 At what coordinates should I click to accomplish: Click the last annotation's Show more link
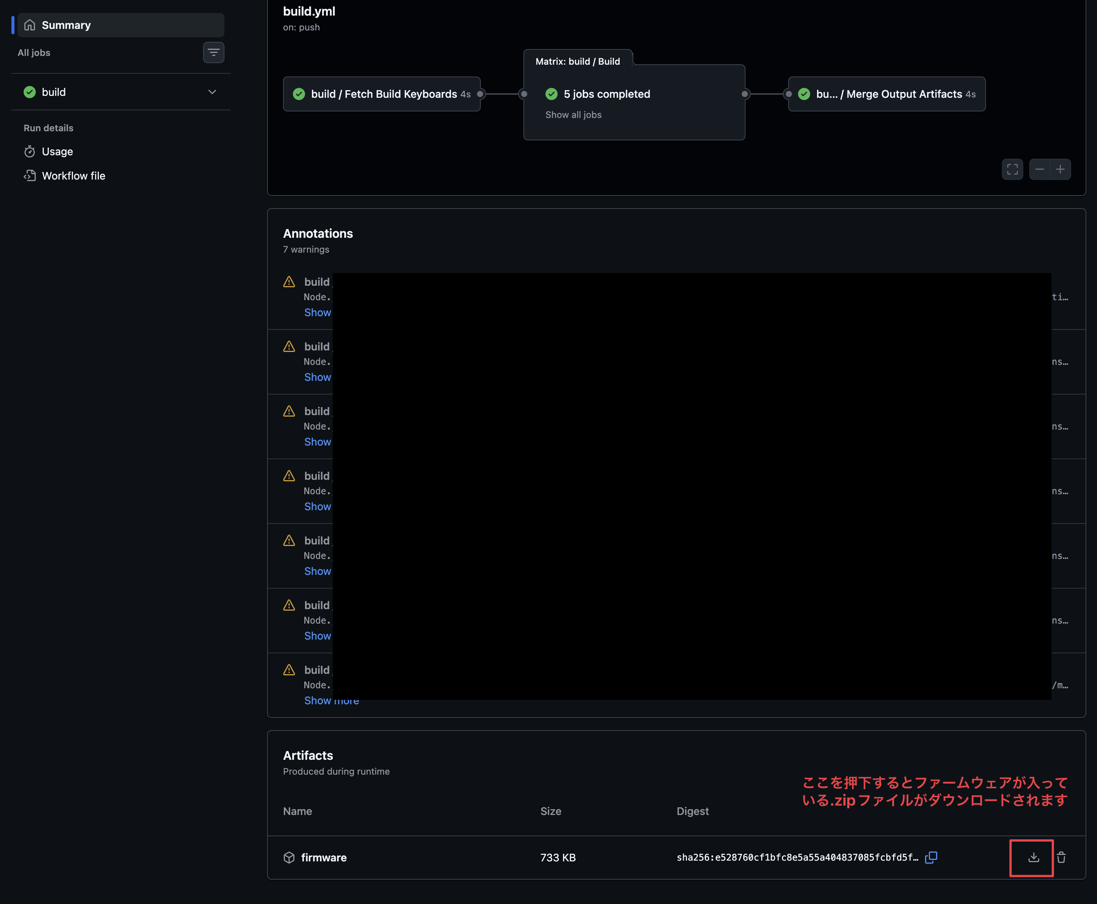point(332,701)
